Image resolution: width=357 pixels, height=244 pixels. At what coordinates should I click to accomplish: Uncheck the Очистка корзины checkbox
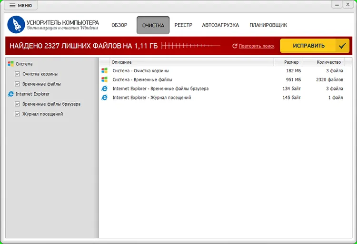pyautogui.click(x=17, y=74)
